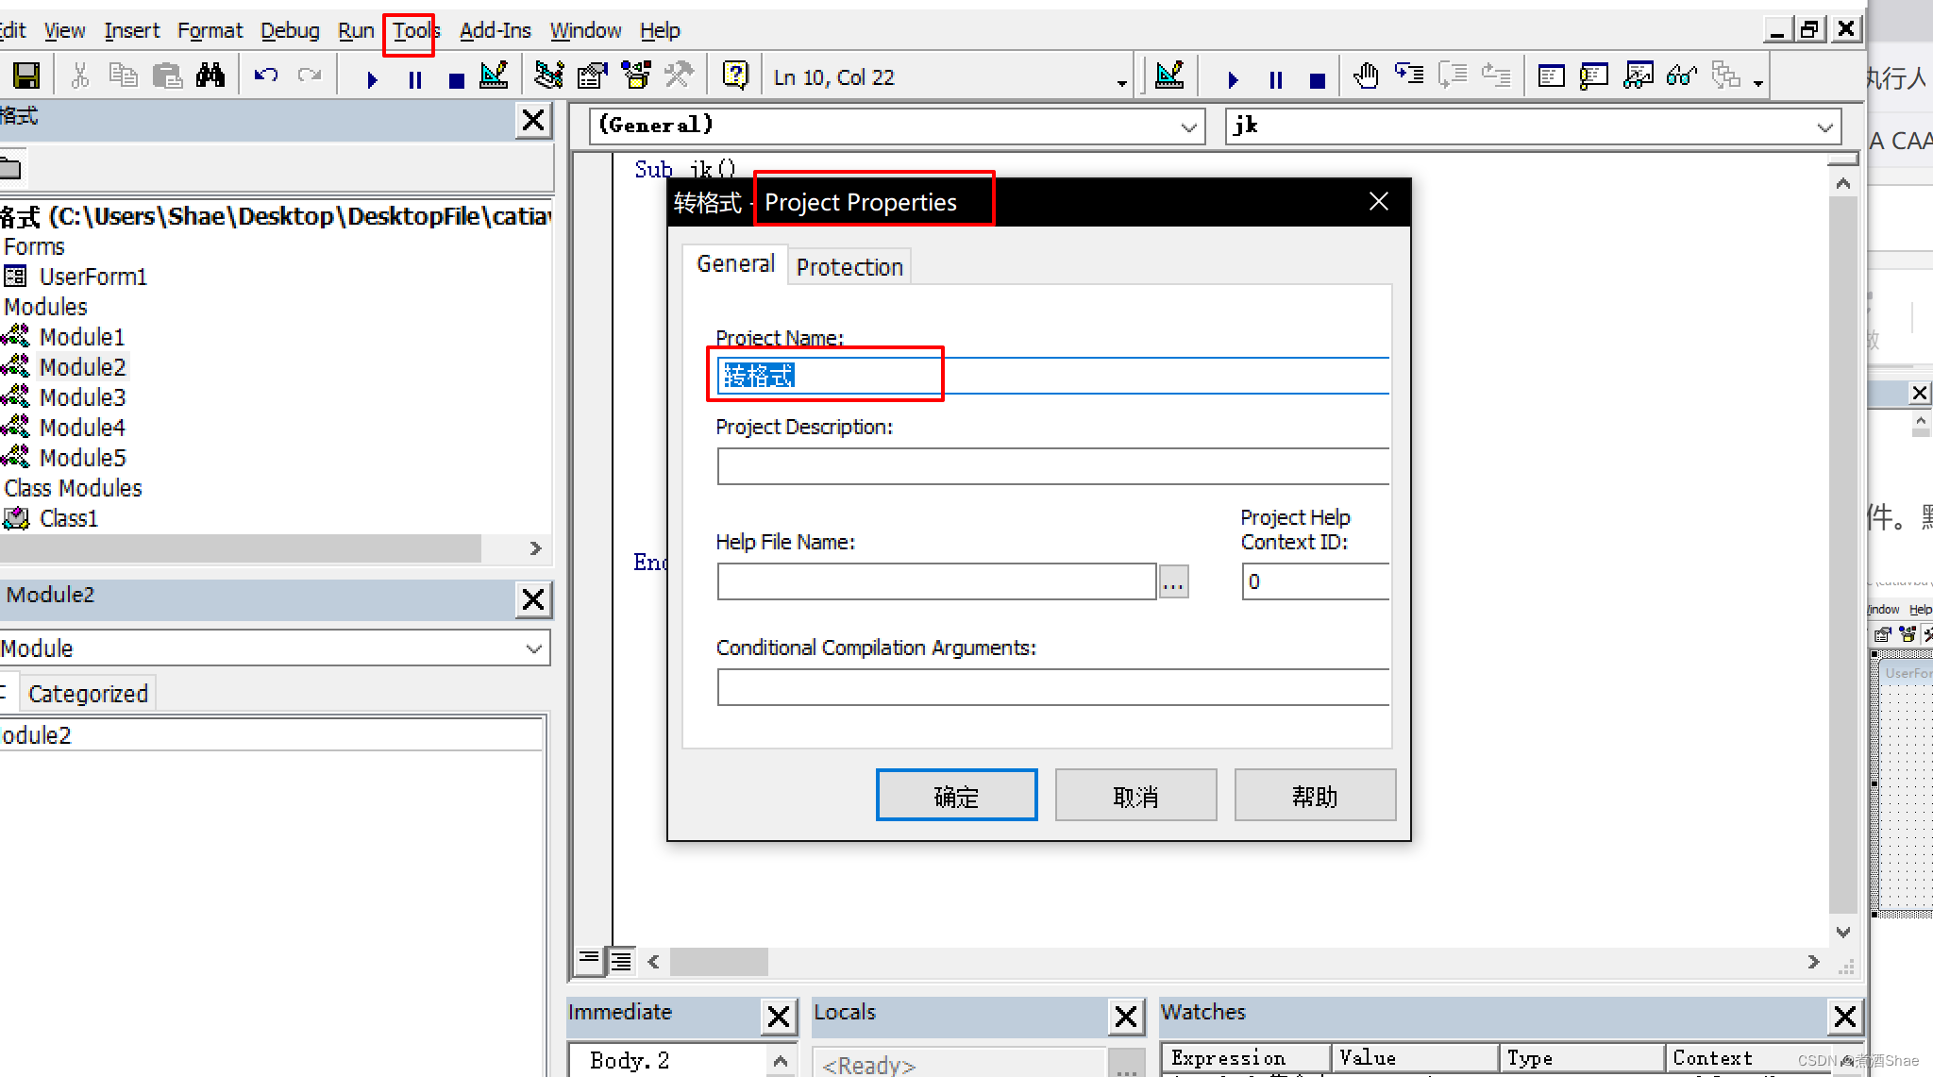Click the Find binoculars icon
This screenshot has width=1933, height=1077.
point(210,76)
